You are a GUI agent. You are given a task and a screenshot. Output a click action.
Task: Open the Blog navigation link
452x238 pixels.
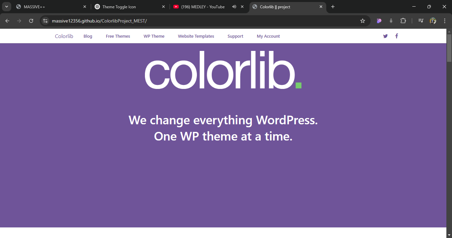(88, 36)
